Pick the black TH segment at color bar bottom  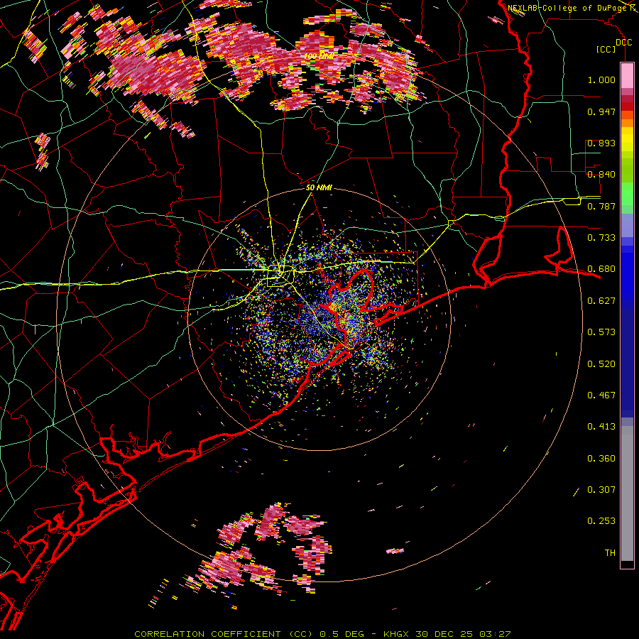point(627,564)
